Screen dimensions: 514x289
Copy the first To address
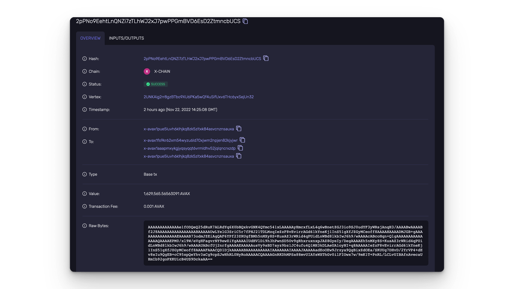(x=242, y=140)
